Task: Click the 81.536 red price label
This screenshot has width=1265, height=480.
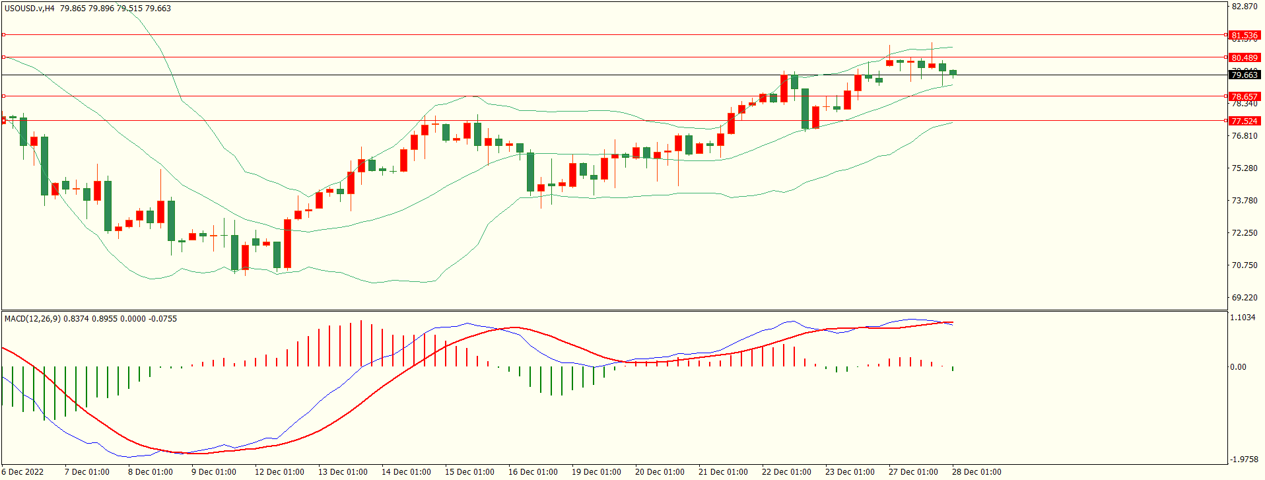Action: 1244,35
